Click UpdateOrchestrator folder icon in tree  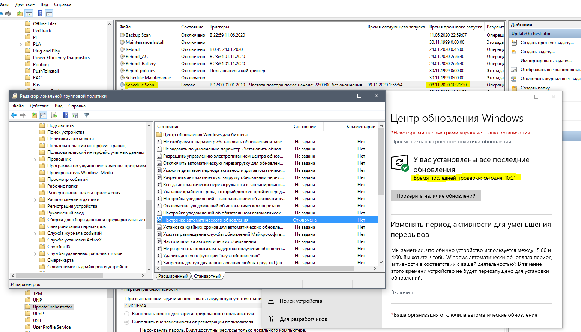pos(28,307)
